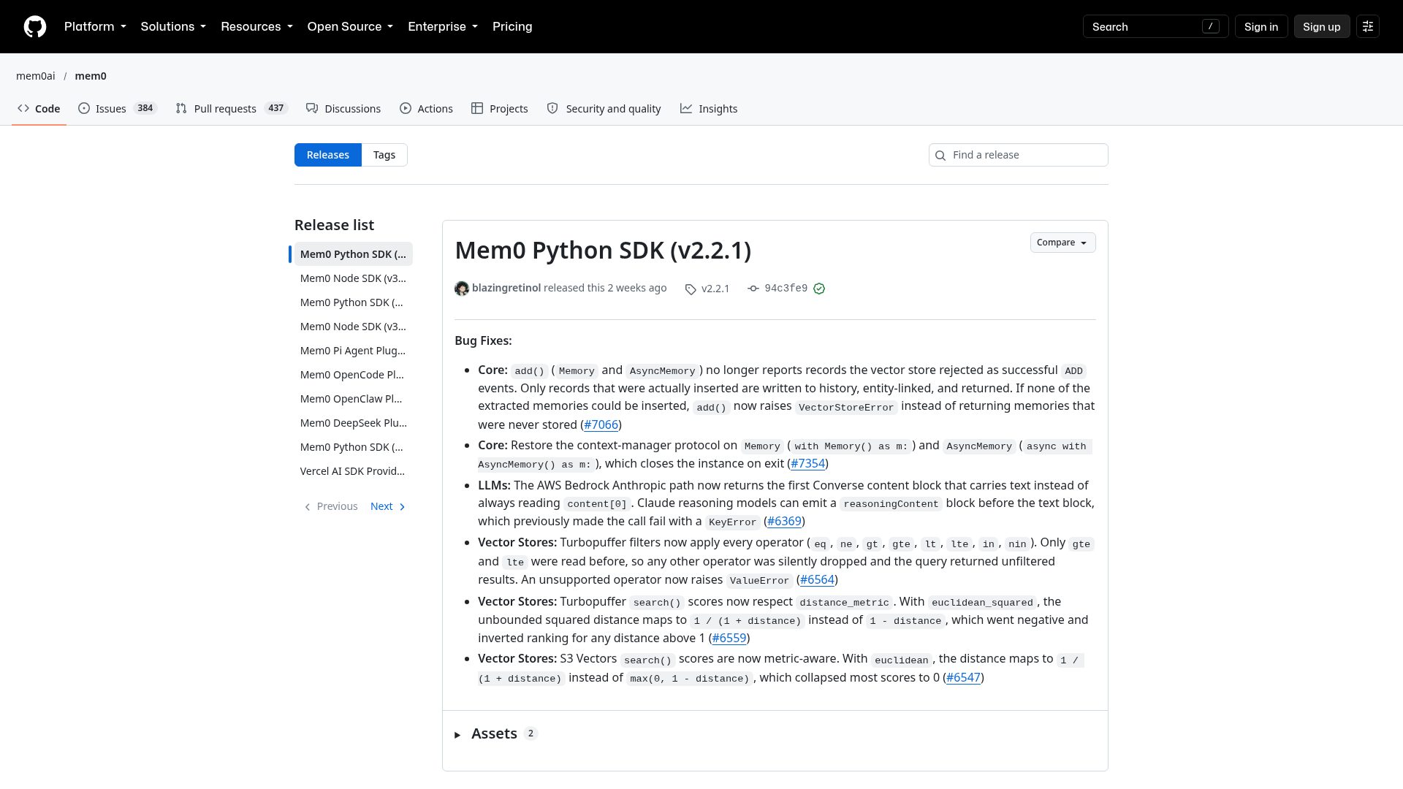Go to Next release list page

(x=388, y=506)
